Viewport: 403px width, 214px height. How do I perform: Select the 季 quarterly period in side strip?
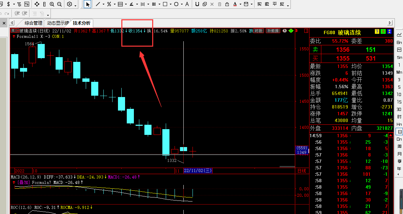[x=399, y=161]
